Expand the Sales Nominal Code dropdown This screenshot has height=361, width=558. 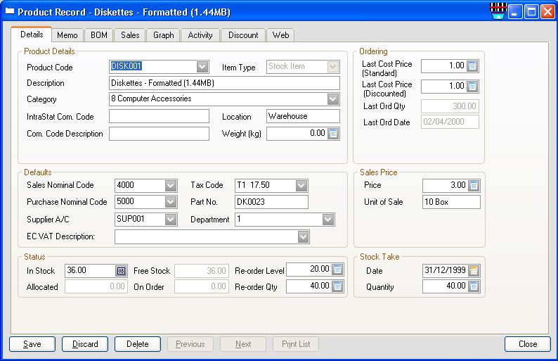[170, 186]
